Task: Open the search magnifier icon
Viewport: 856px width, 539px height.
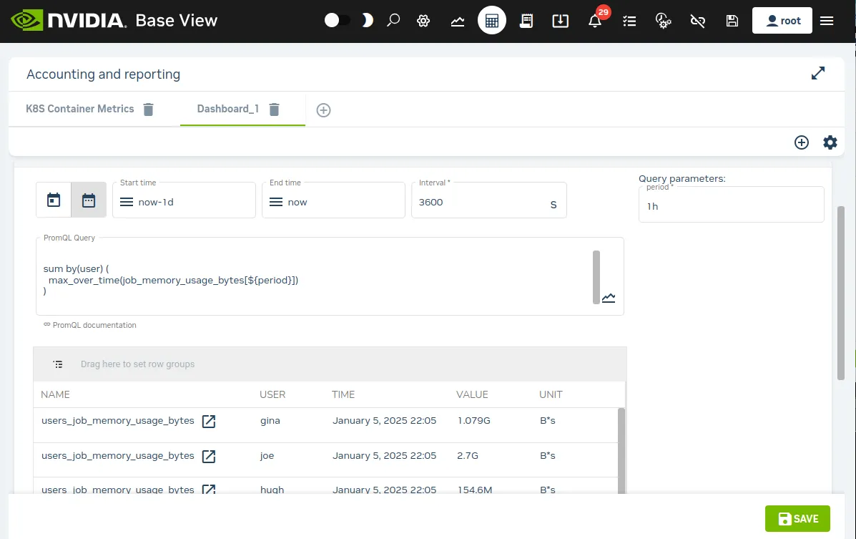Action: [393, 21]
